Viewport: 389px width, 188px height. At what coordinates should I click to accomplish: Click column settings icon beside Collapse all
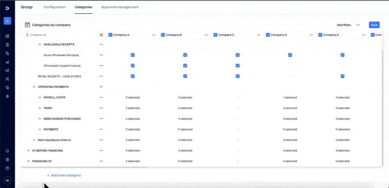(101, 35)
